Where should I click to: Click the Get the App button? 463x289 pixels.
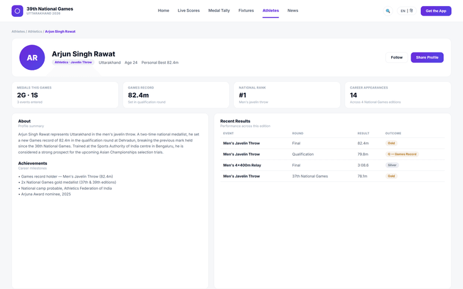436,11
